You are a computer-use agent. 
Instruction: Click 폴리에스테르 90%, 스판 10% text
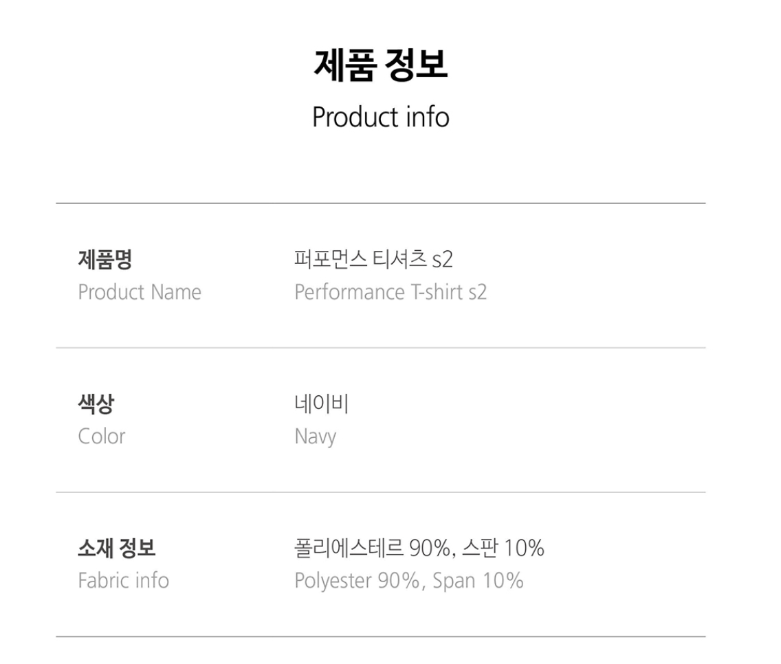419,549
